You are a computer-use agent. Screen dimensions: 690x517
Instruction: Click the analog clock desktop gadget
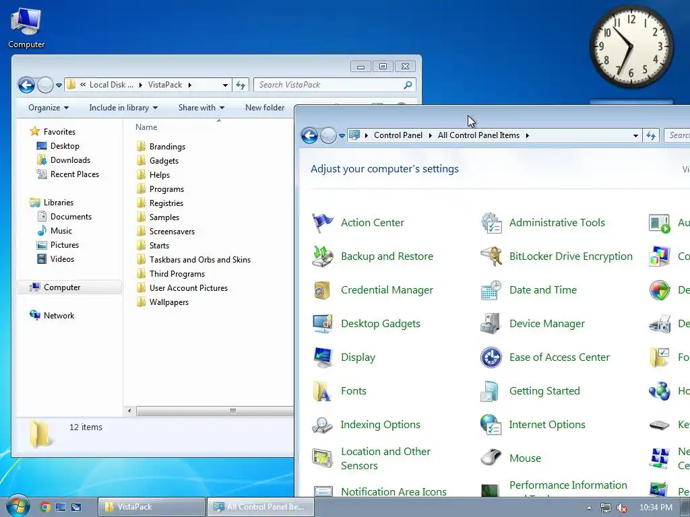click(631, 46)
